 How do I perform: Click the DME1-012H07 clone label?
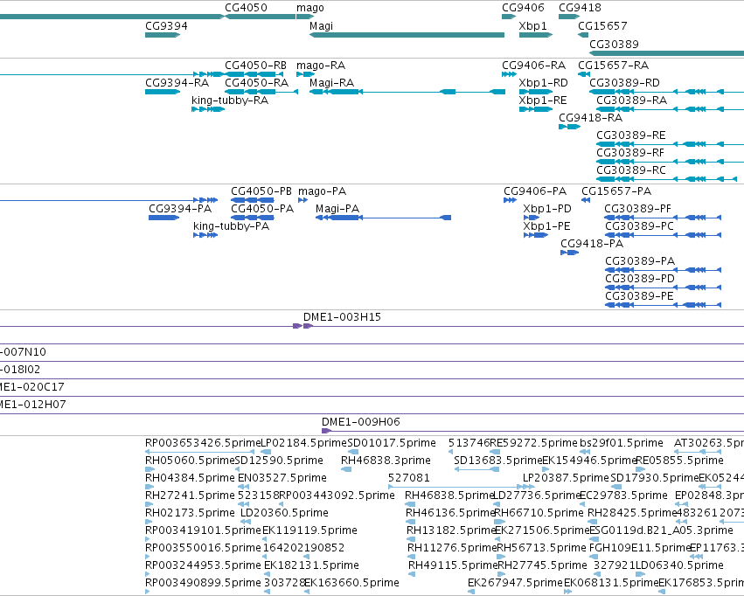pyautogui.click(x=32, y=405)
